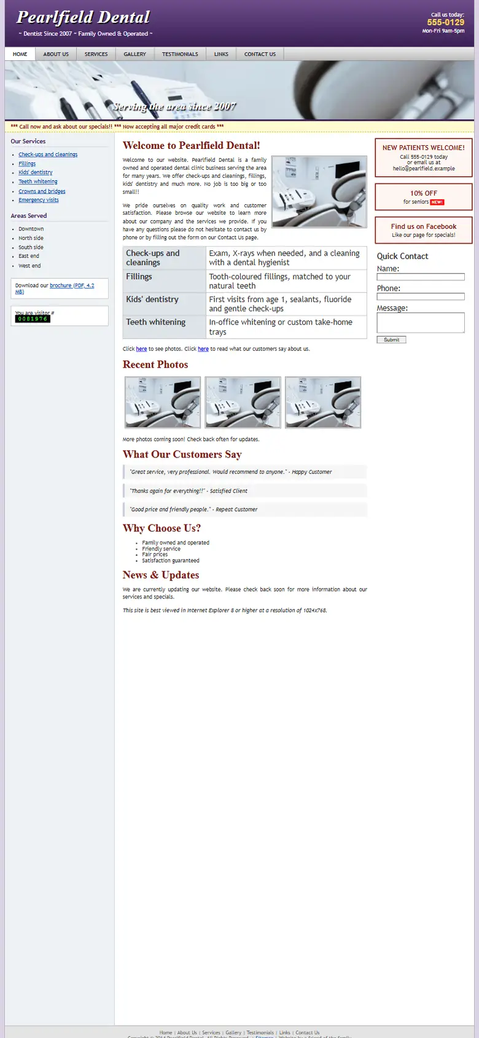Open the Fillings sidebar link
479x1038 pixels.
click(27, 164)
